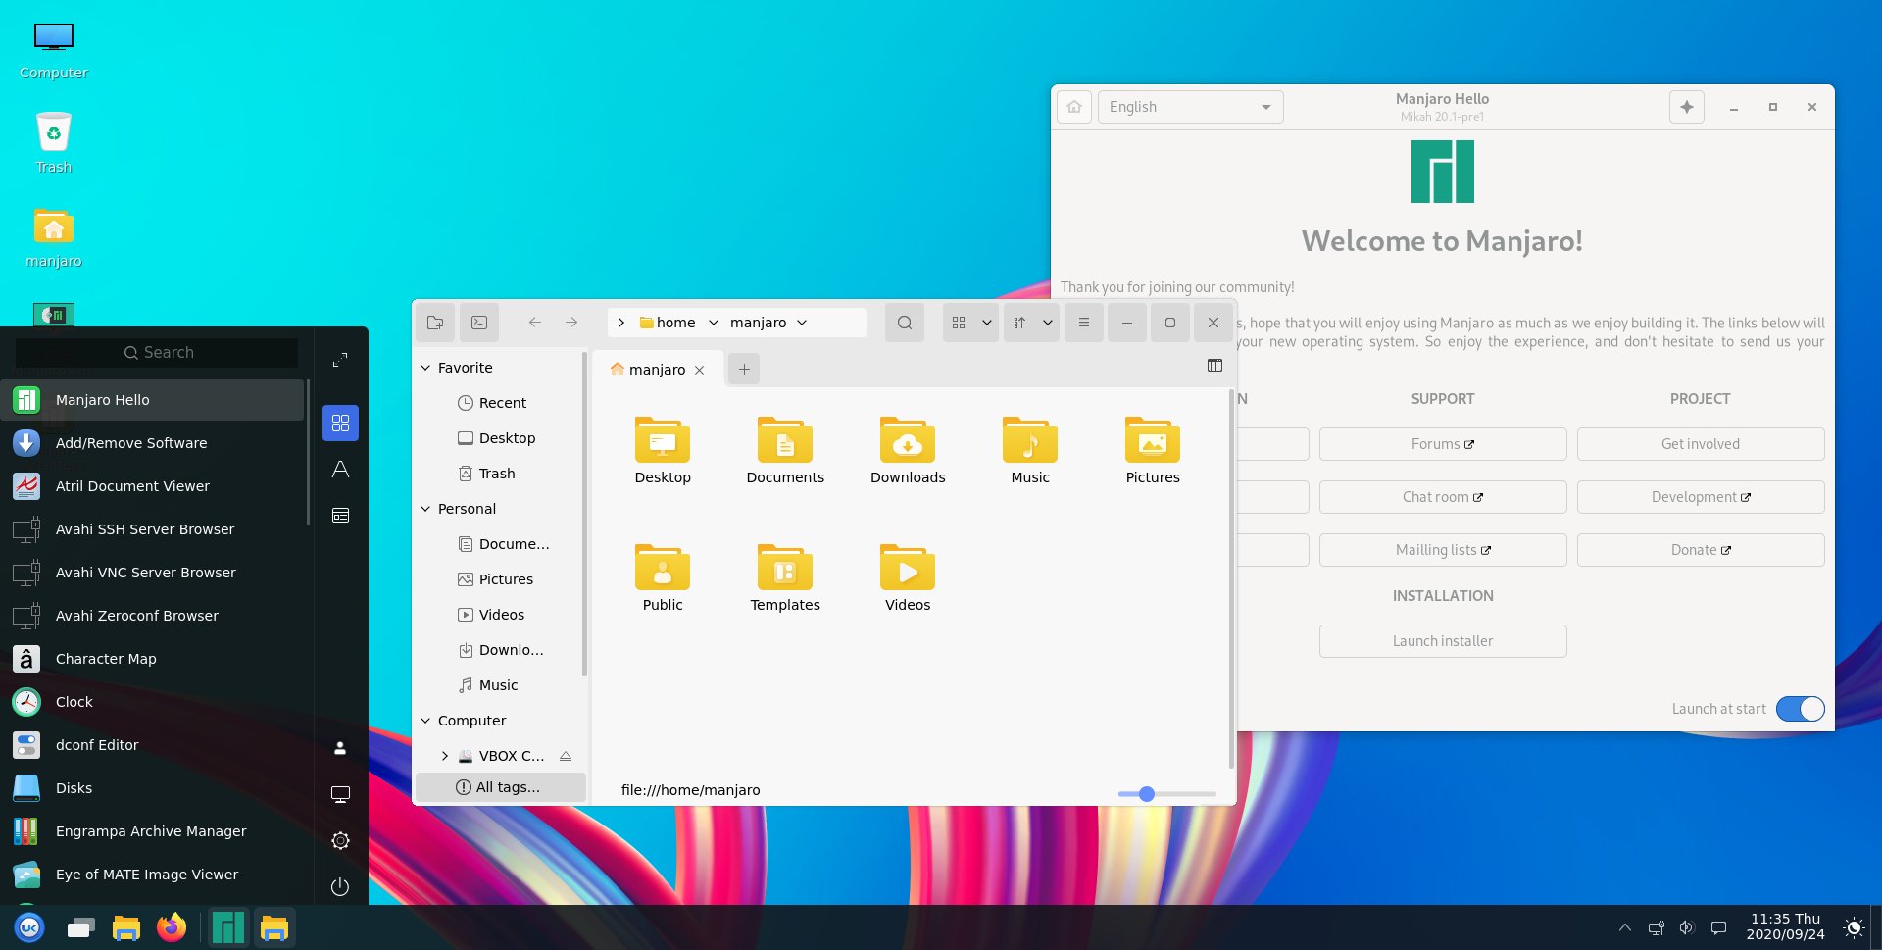Open the manjaro path dropdown chevron
1882x950 pixels.
click(802, 323)
